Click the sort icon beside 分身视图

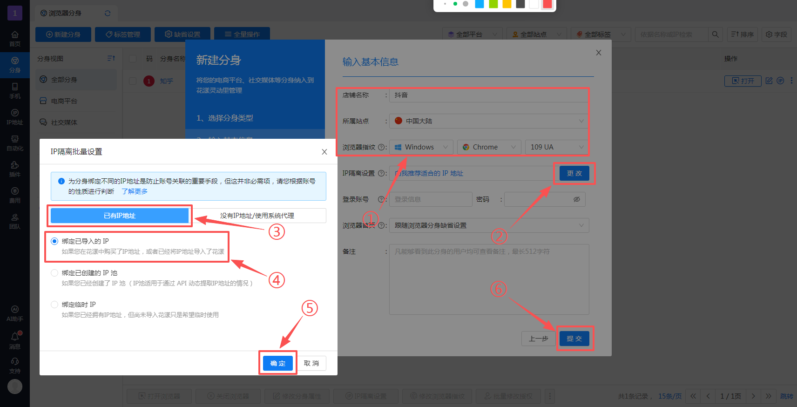pos(111,58)
